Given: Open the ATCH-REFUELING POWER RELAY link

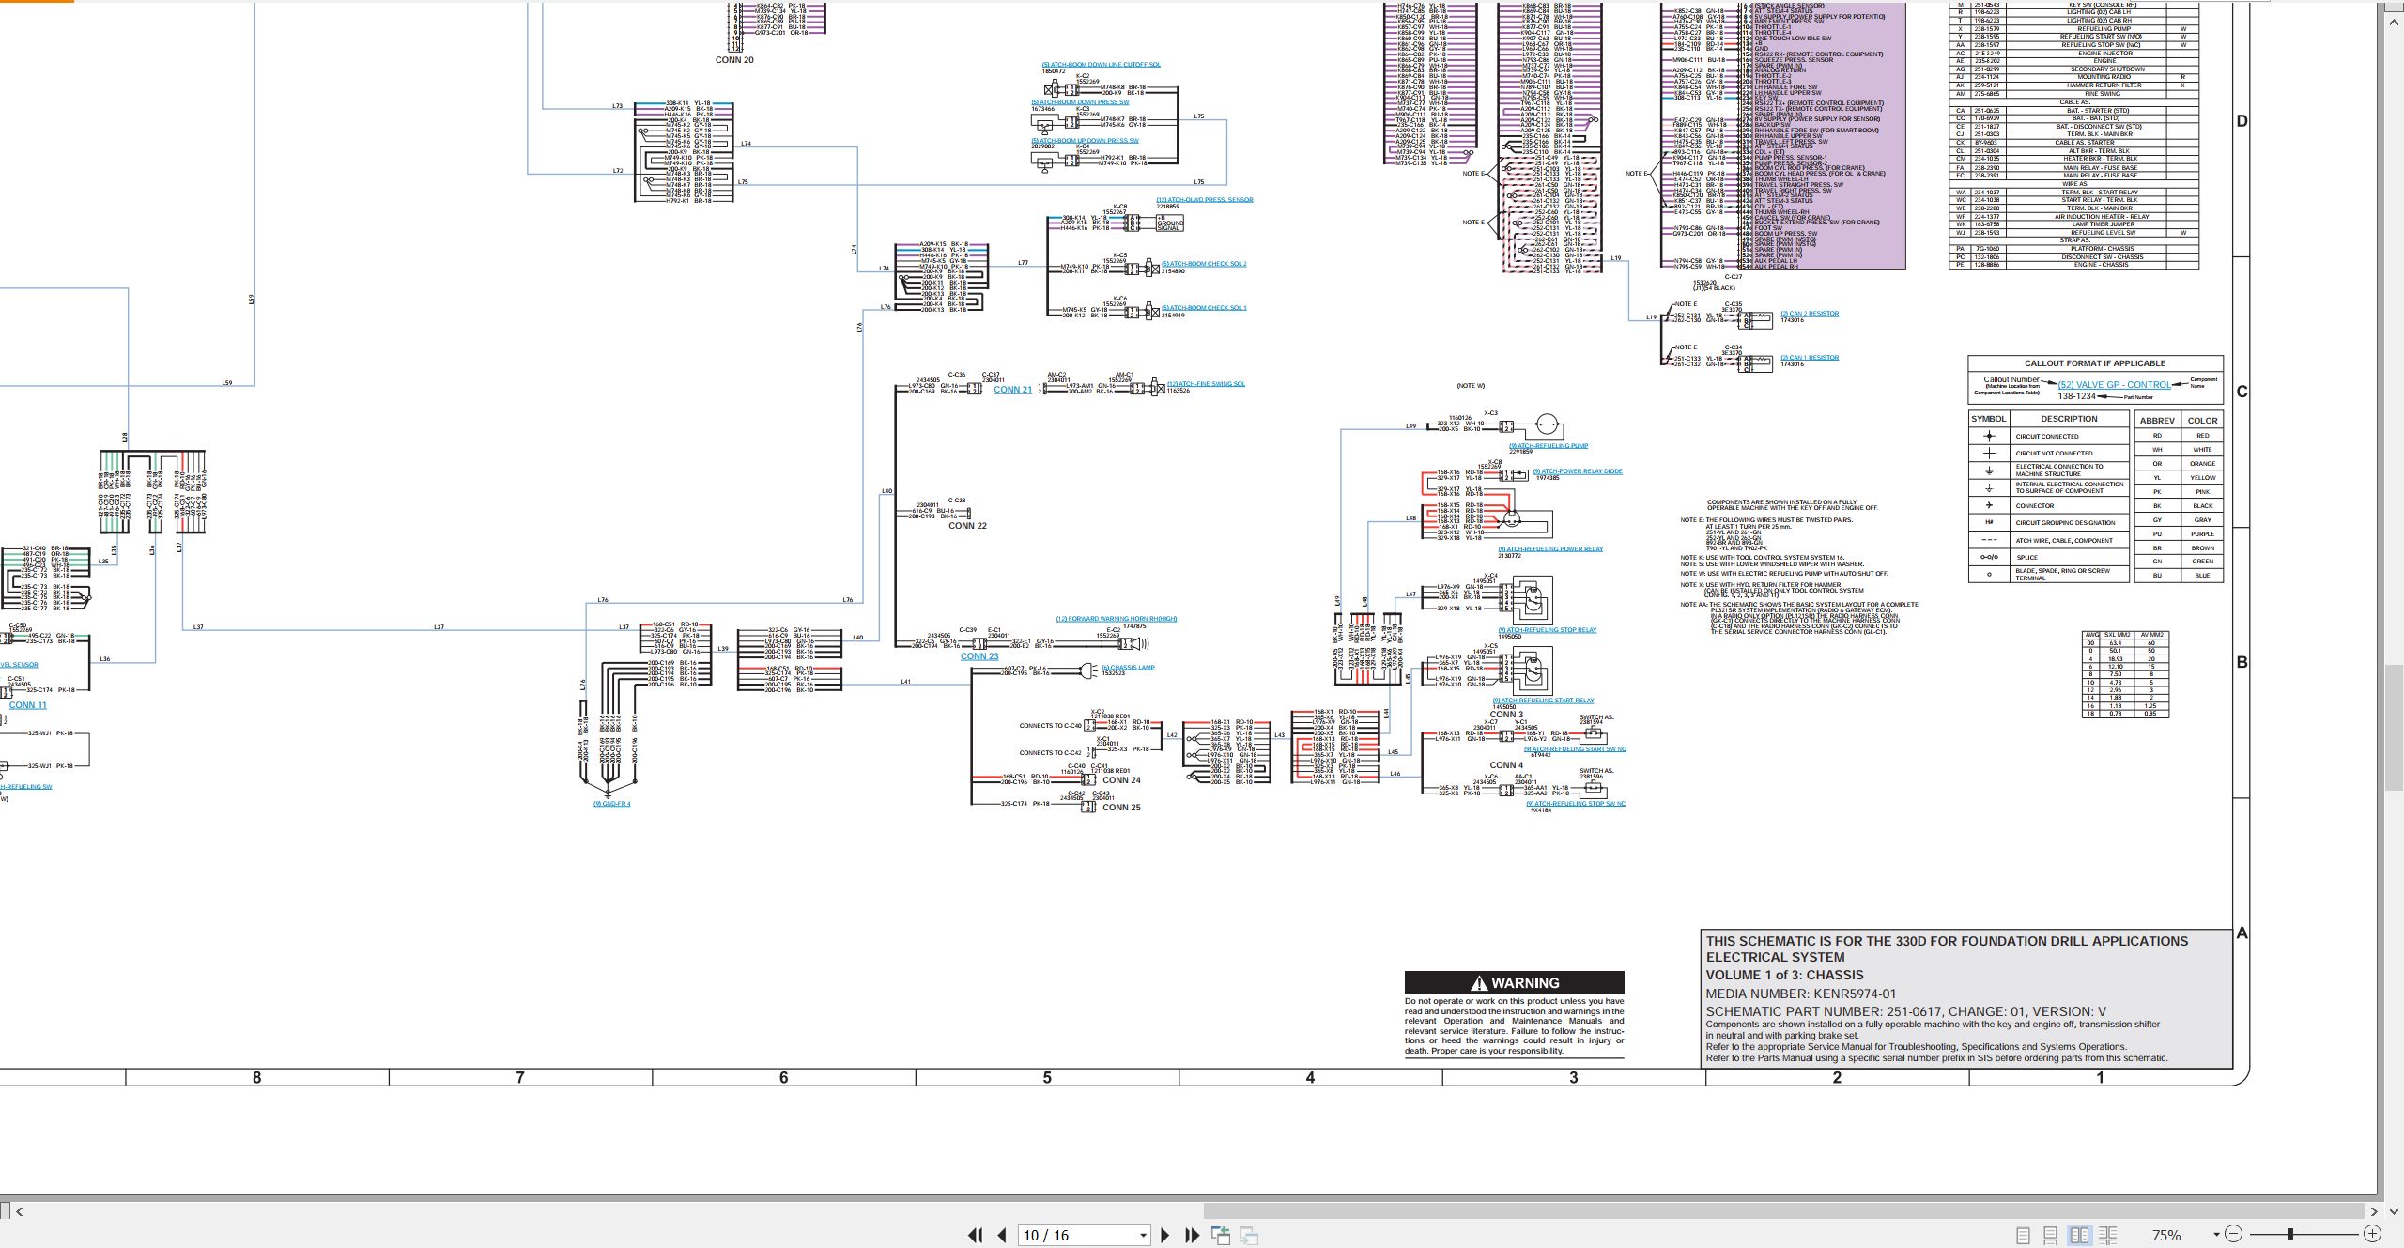Looking at the screenshot, I should pos(1550,549).
